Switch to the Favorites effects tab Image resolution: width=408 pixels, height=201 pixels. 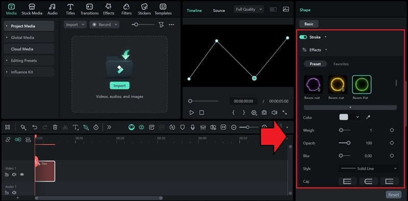[x=341, y=64]
